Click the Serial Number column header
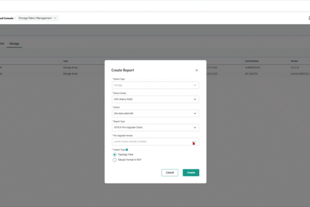This screenshot has height=207, width=310. coord(252,61)
